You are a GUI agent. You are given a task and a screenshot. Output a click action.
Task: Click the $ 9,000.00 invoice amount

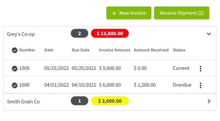pyautogui.click(x=110, y=68)
